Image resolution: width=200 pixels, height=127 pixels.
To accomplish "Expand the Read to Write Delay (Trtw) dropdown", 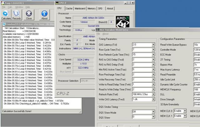I will pos(153,89).
